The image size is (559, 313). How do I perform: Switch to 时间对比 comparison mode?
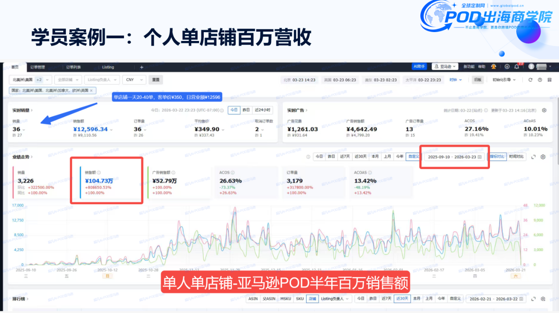tap(517, 157)
